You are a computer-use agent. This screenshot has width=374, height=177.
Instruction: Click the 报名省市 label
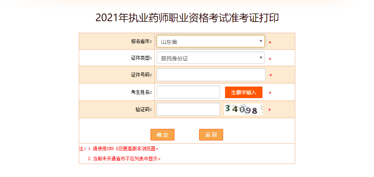point(141,41)
